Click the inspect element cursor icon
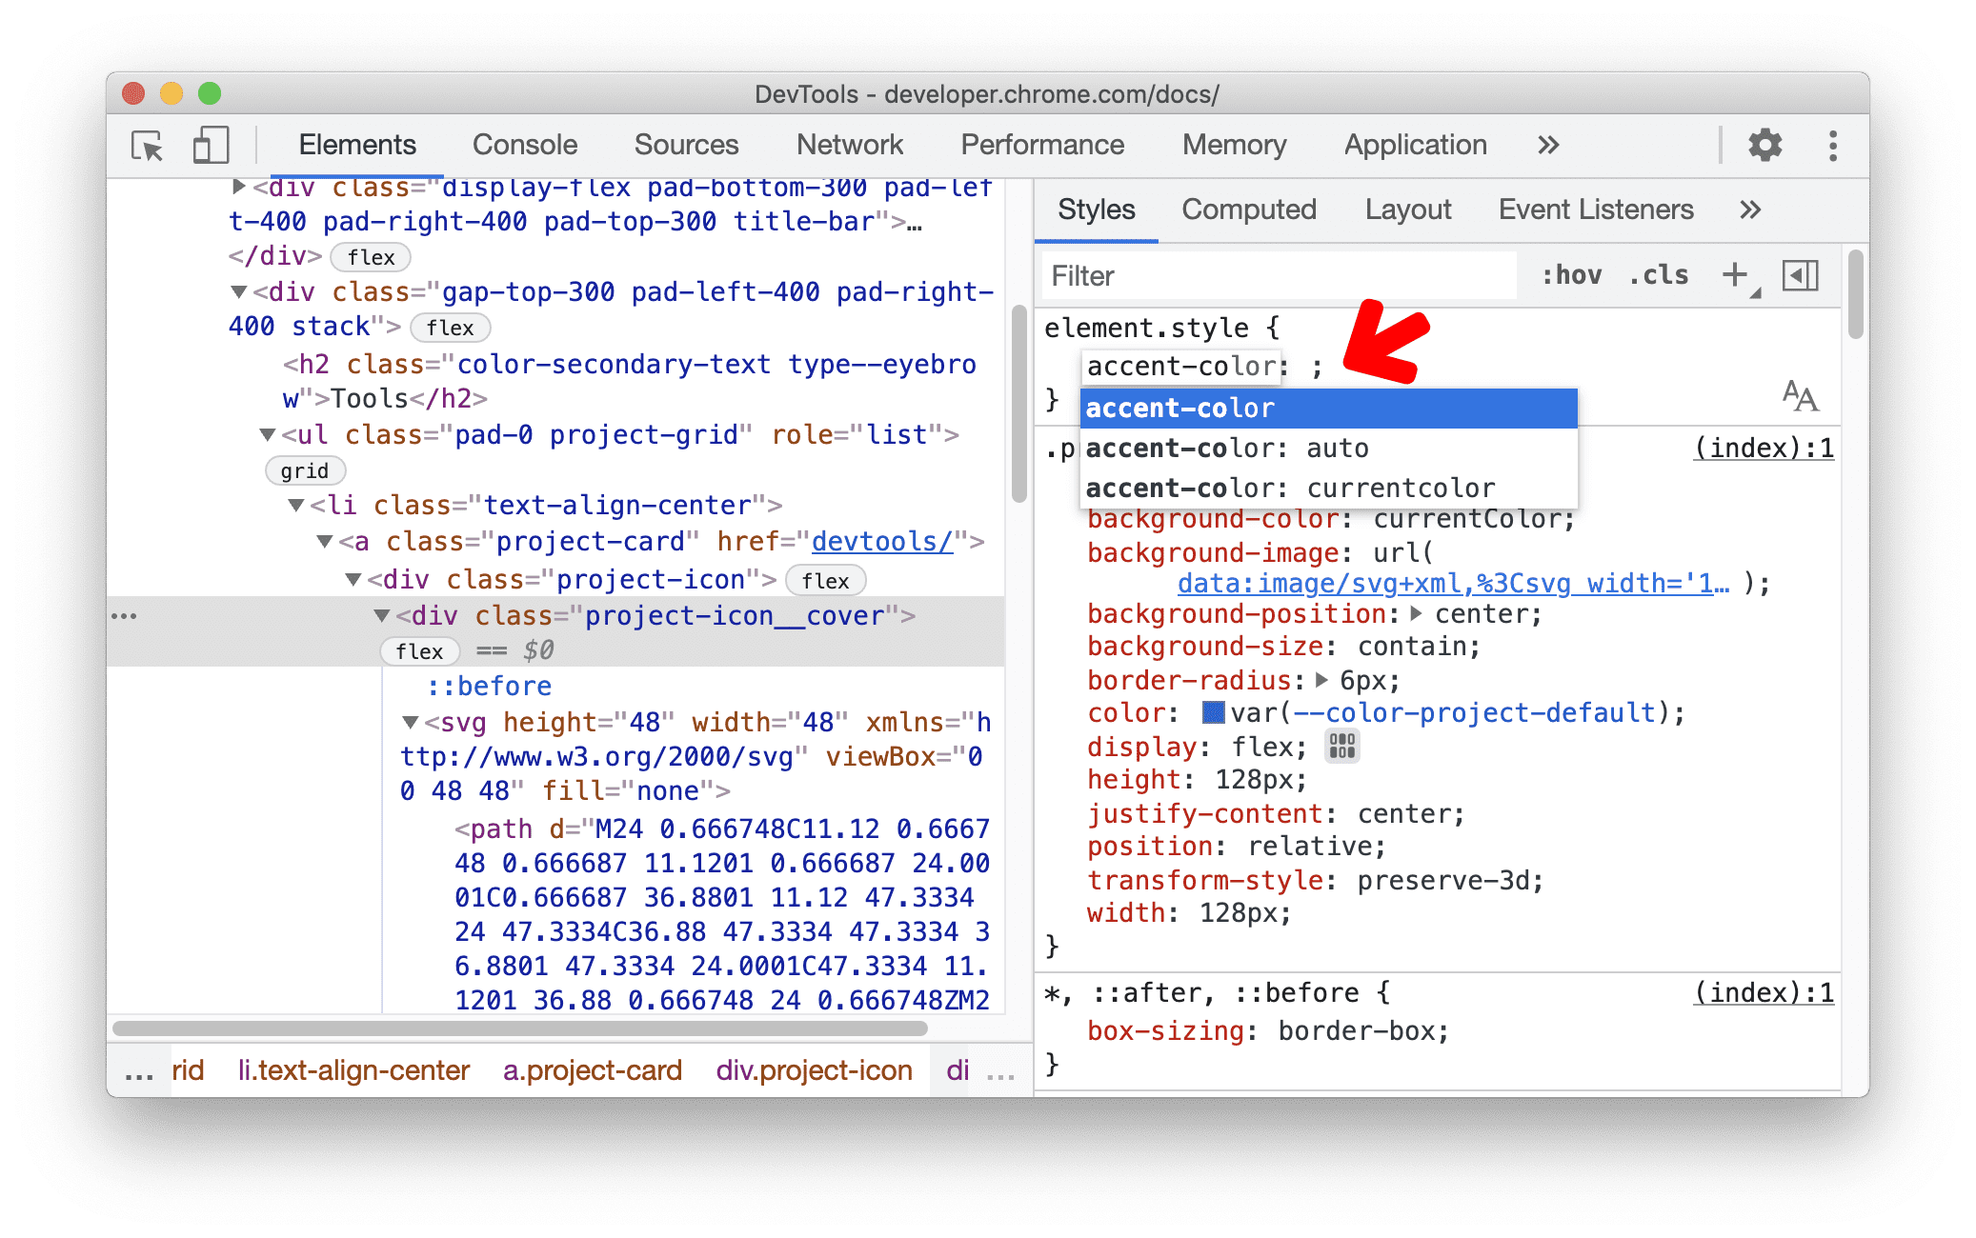The width and height of the screenshot is (1976, 1238). [x=149, y=143]
